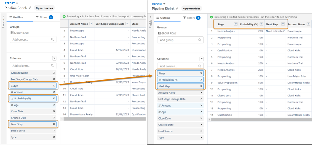Click horizontal scrollbar under the left report table
Screen dimensions: 313x146
click(104, 119)
